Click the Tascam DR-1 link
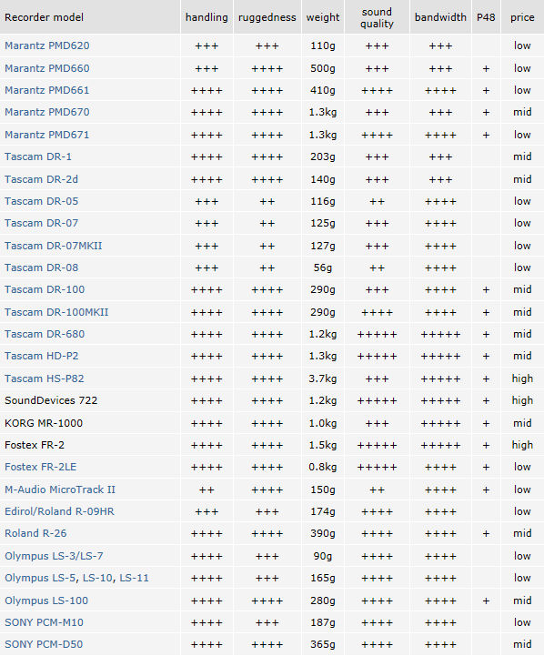544x656 pixels. pos(38,156)
